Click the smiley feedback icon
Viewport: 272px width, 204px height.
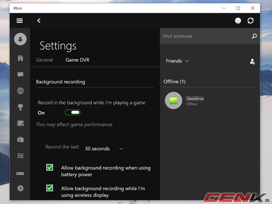click(238, 20)
